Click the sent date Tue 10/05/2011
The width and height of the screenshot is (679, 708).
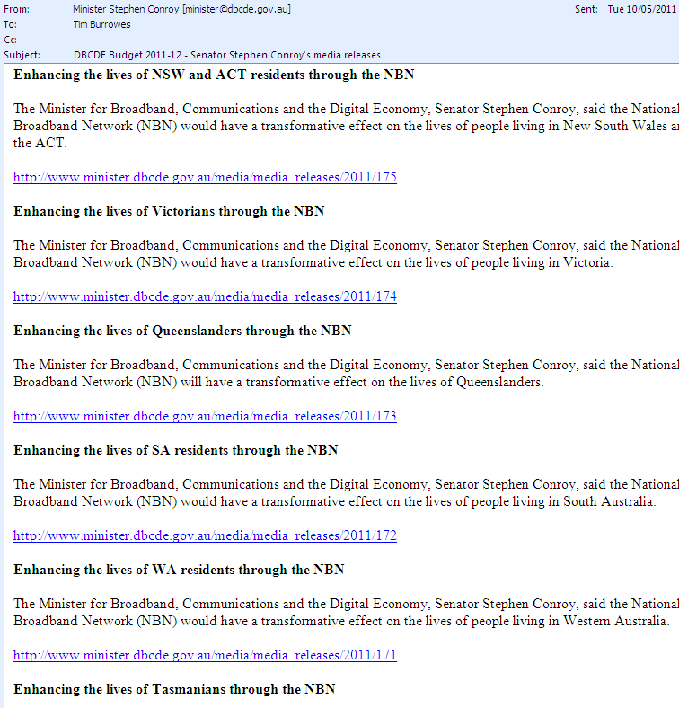641,9
